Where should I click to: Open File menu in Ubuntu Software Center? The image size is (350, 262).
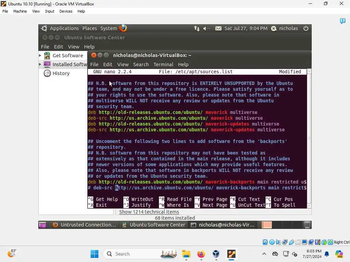(45, 46)
